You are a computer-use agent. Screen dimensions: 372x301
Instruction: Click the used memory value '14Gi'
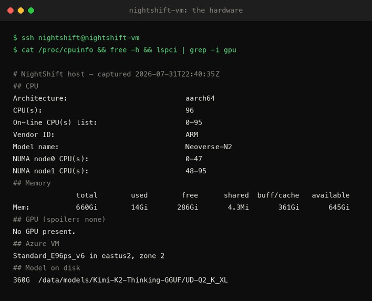pos(139,207)
